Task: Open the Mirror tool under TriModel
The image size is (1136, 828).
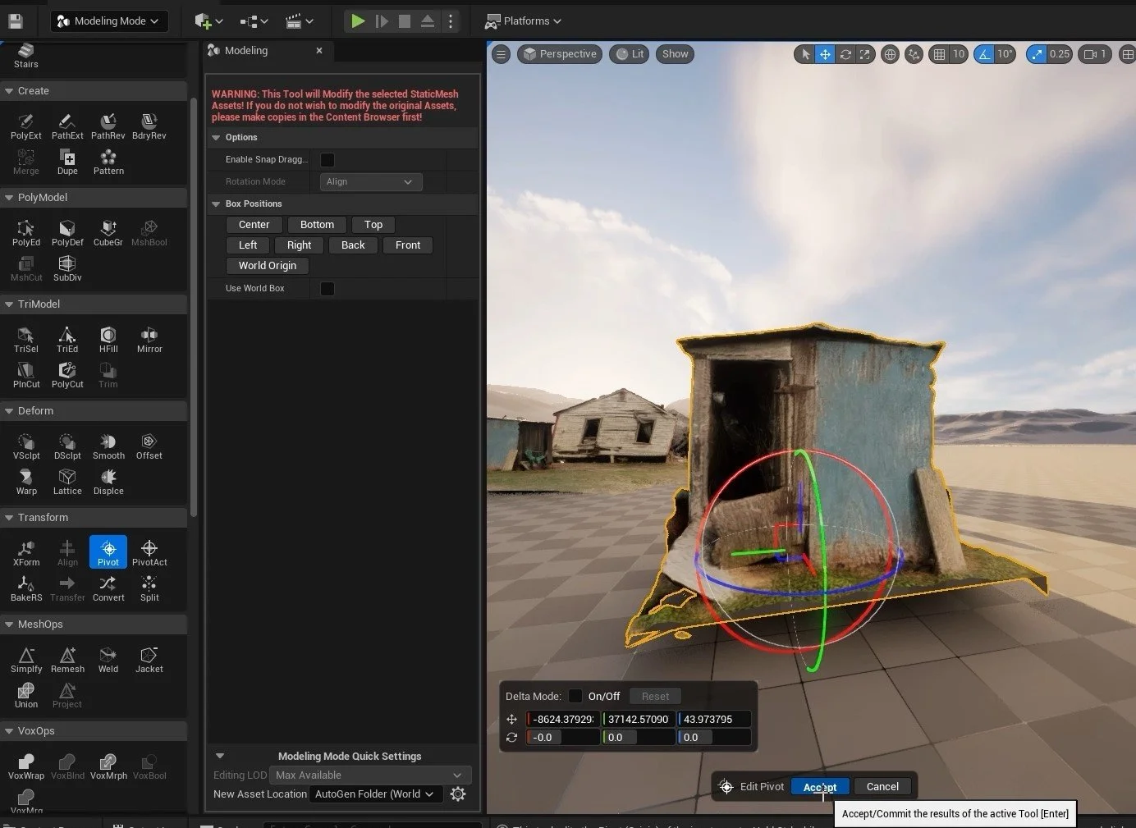Action: 149,338
